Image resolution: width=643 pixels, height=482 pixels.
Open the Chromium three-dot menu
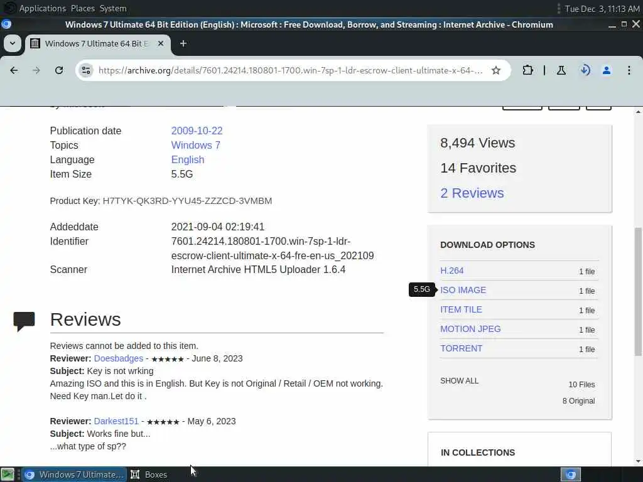629,70
